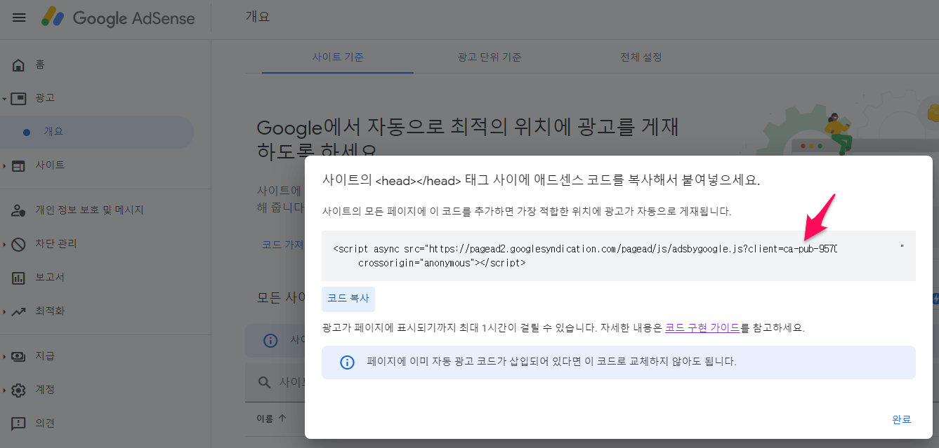Viewport: 939px width, 448px height.
Task: Click the dialog heading about head tag
Action: pyautogui.click(x=541, y=180)
